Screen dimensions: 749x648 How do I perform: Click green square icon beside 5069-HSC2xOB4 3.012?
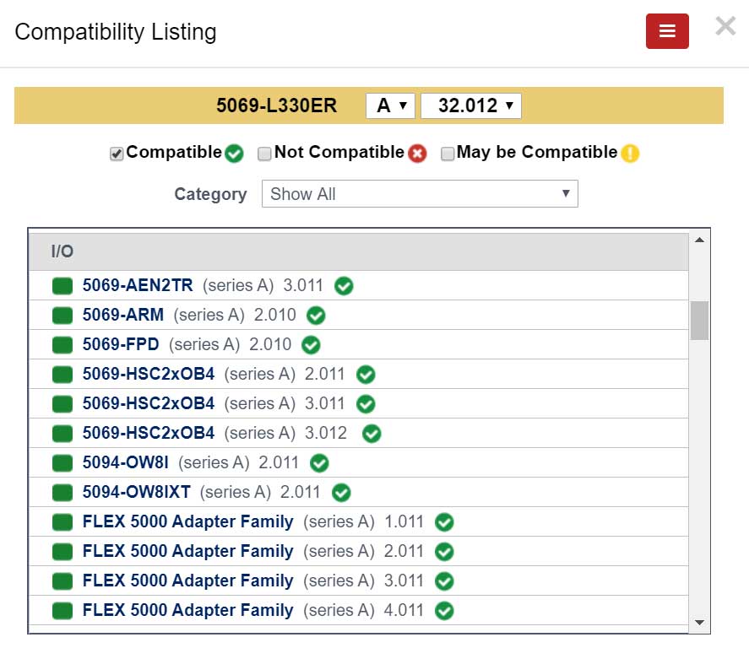coord(62,434)
